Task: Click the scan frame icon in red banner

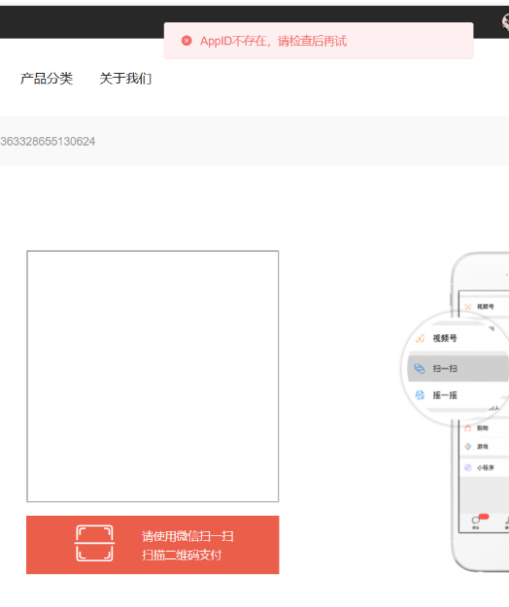Action: click(94, 543)
